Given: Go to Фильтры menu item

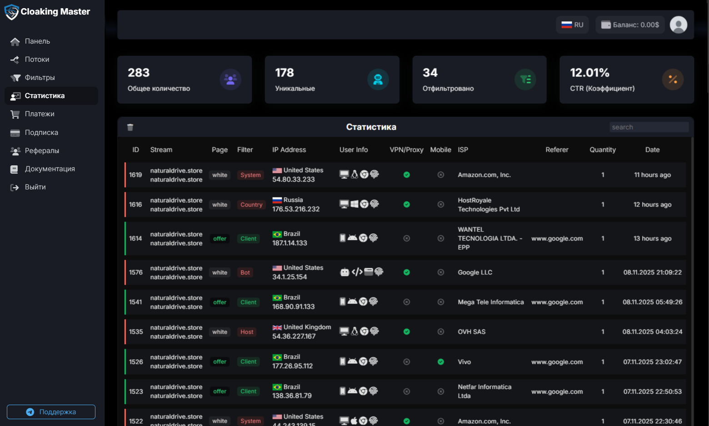Looking at the screenshot, I should pyautogui.click(x=40, y=78).
